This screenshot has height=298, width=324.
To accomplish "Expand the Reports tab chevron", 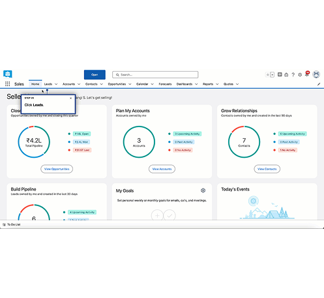I will 217,84.
